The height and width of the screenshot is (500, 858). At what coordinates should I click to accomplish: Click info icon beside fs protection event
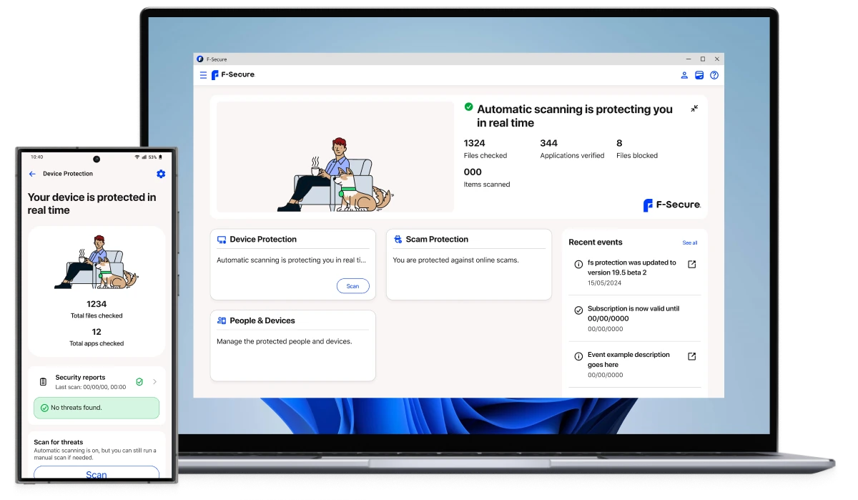[x=578, y=265]
